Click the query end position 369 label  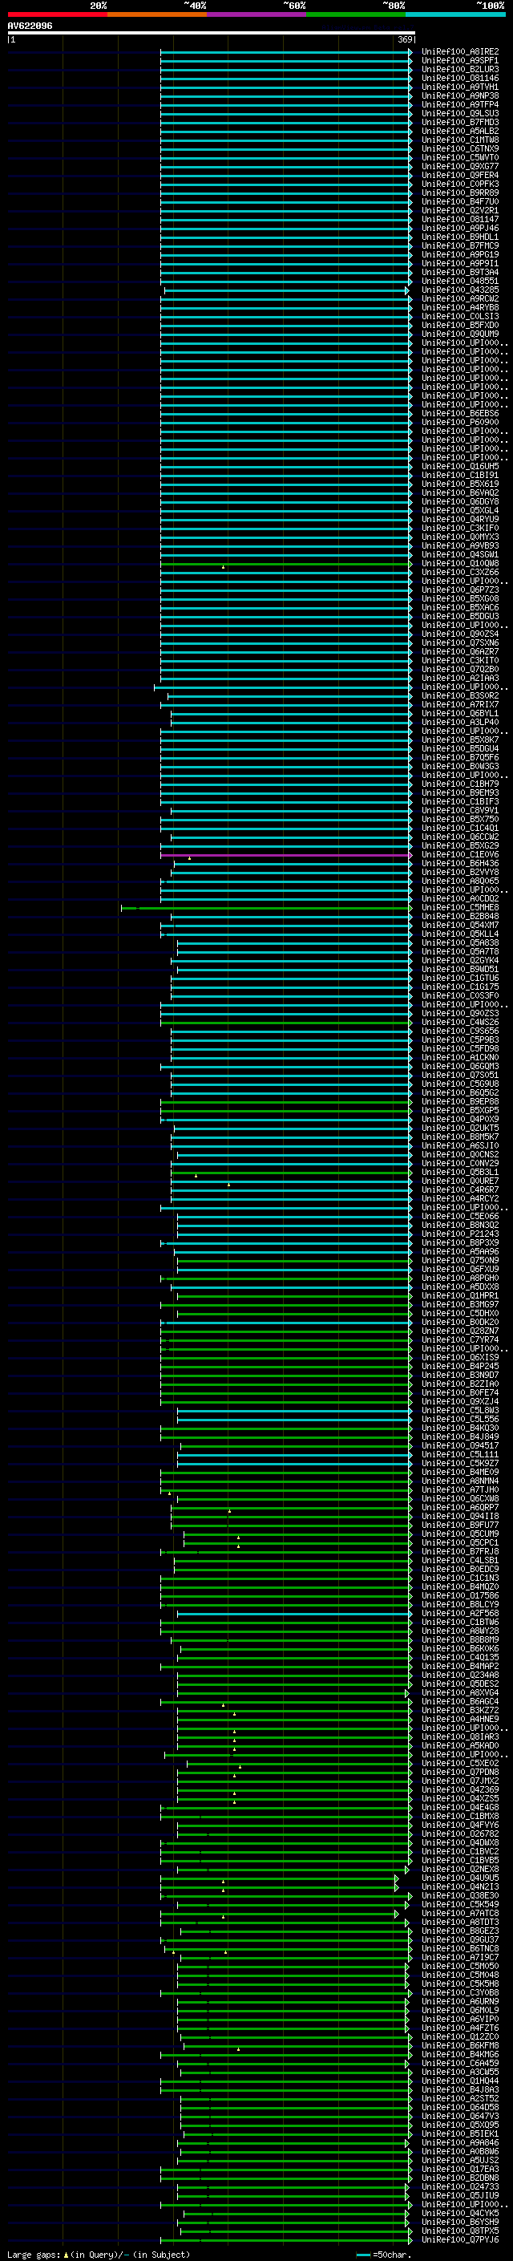(x=405, y=39)
